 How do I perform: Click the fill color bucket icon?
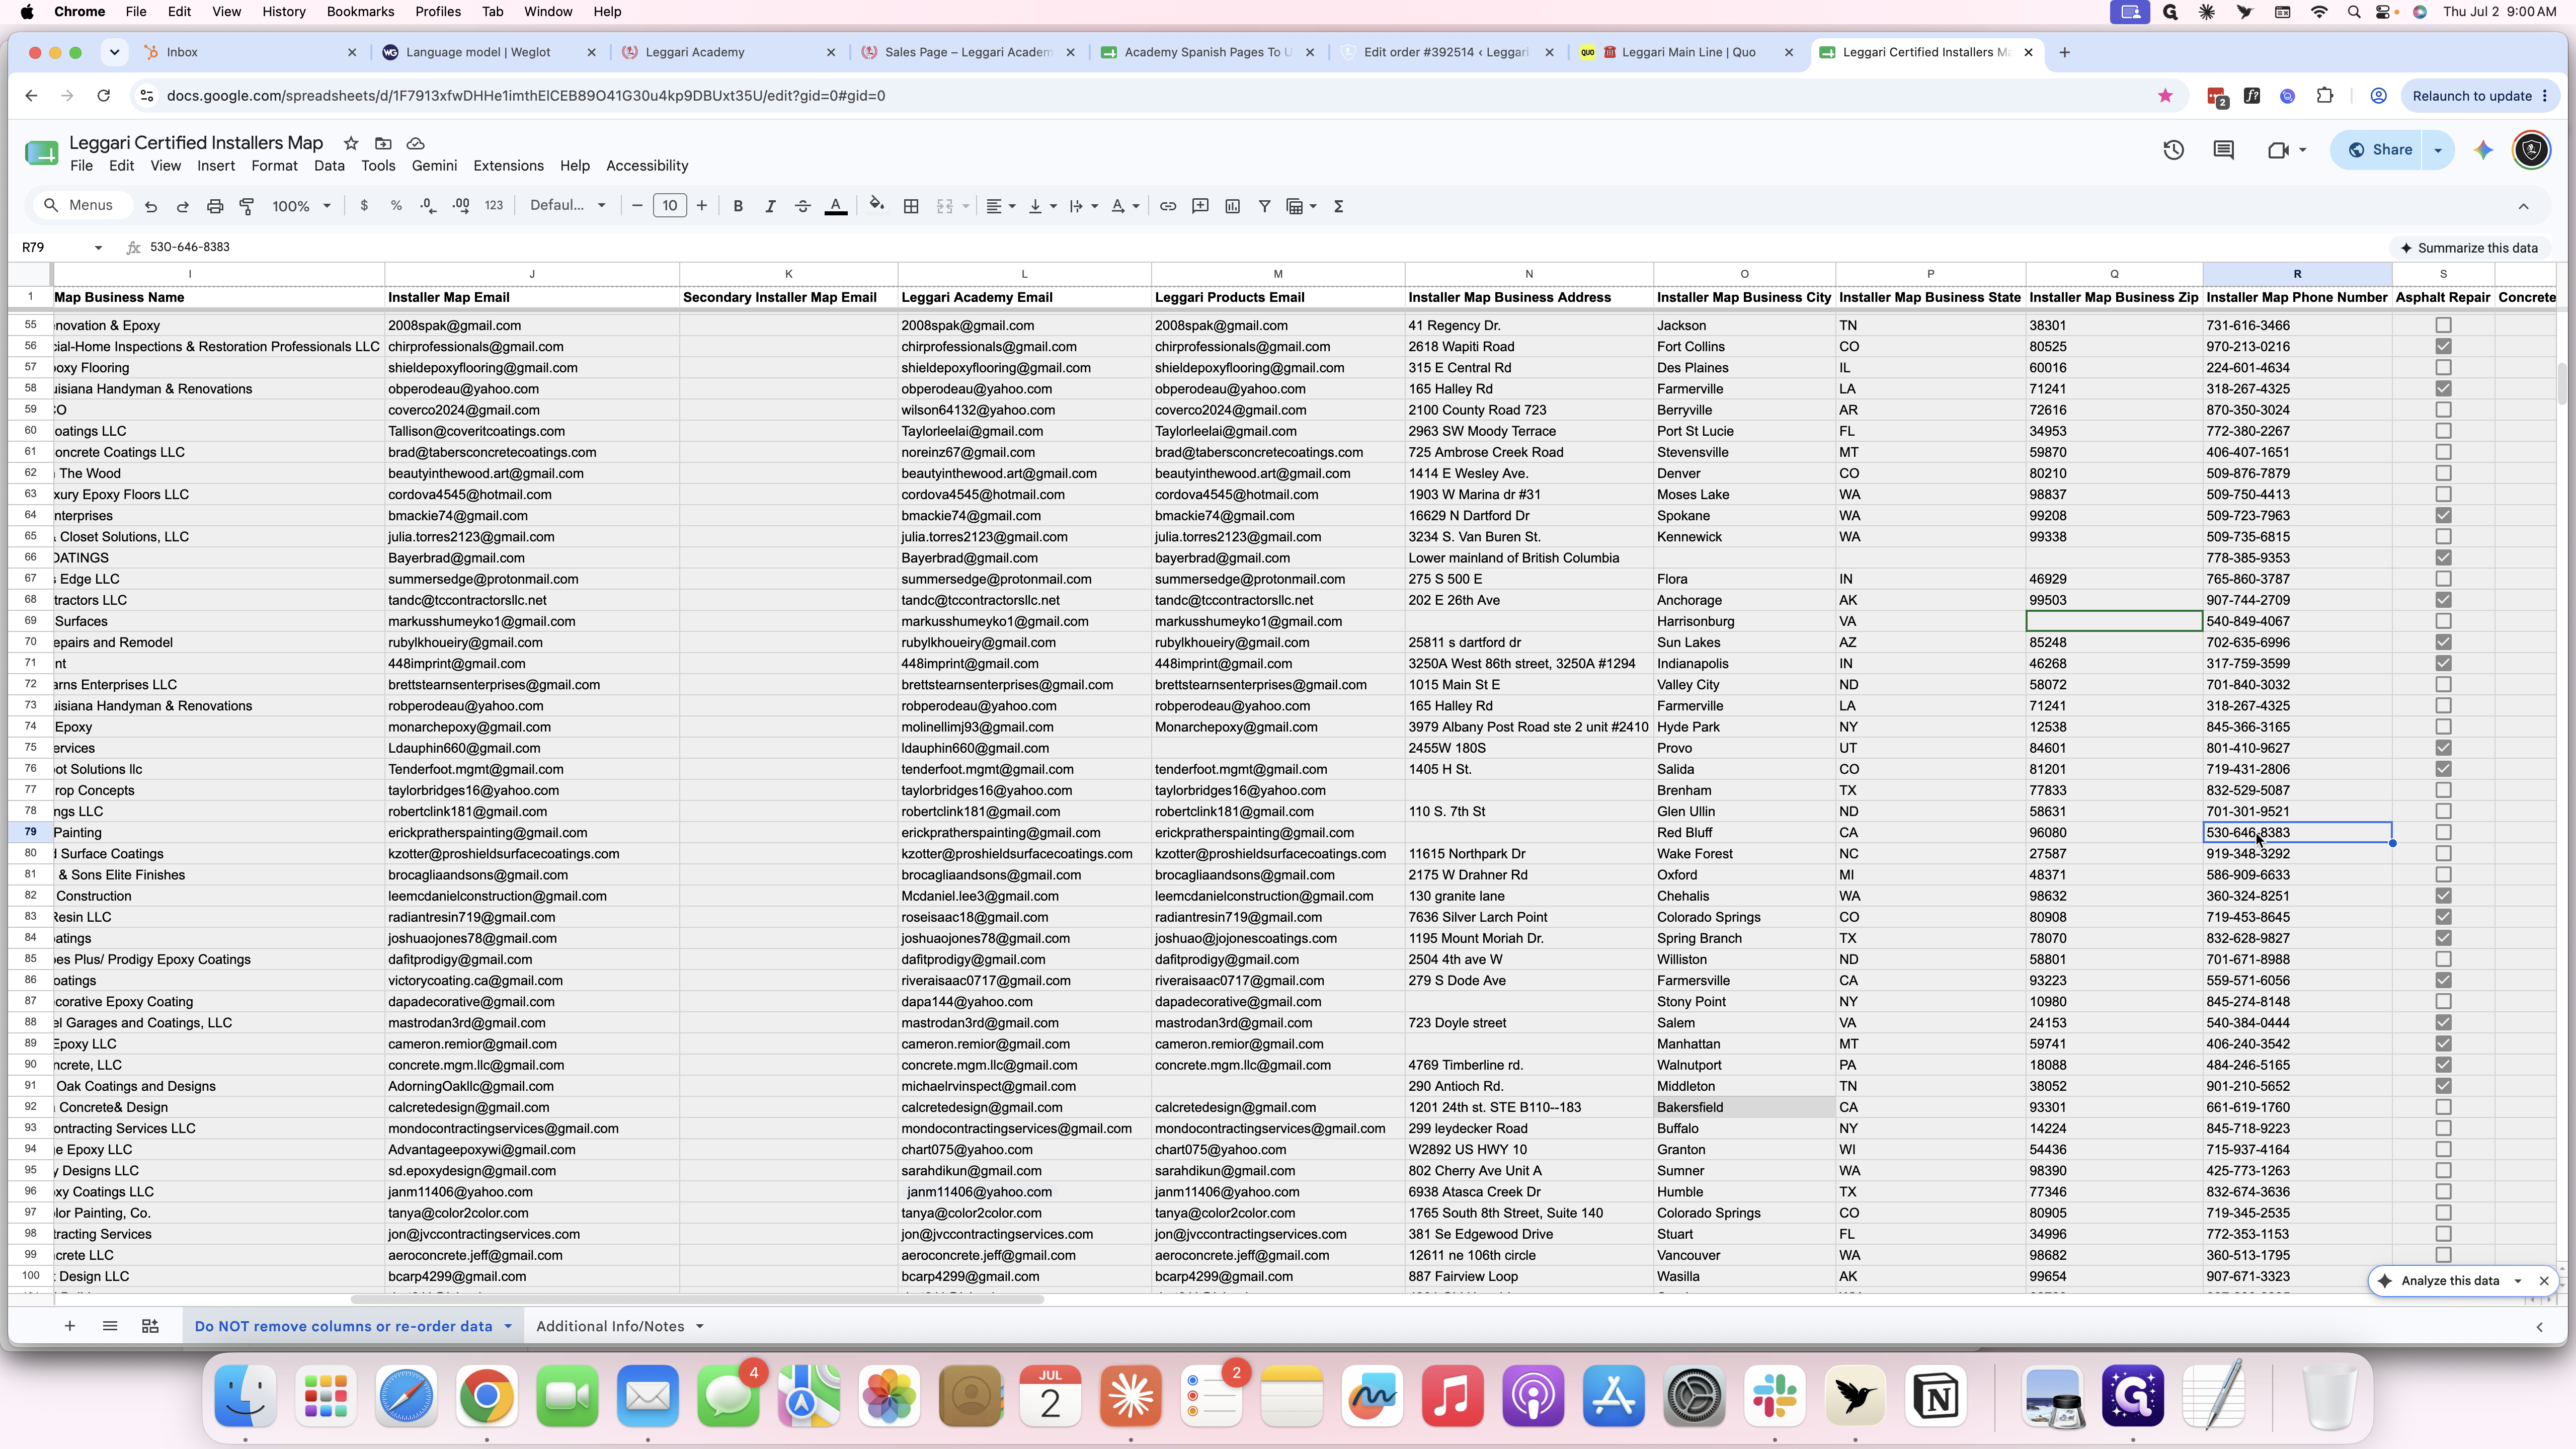coord(876,206)
